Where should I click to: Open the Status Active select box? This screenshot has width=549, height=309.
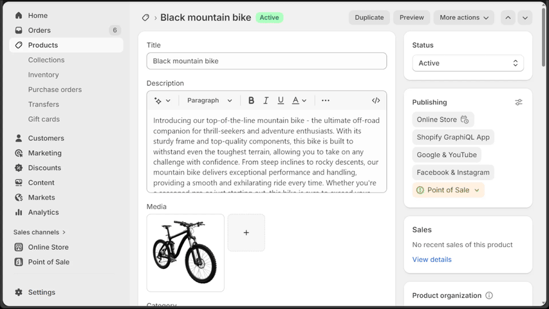[468, 63]
